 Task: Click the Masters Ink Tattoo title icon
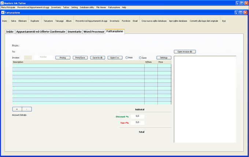click(x=2, y=3)
